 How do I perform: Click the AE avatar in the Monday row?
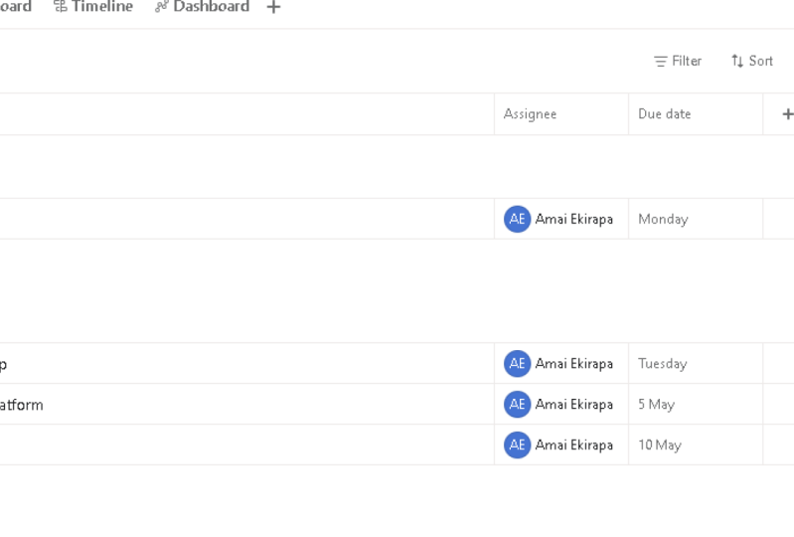[x=517, y=219]
